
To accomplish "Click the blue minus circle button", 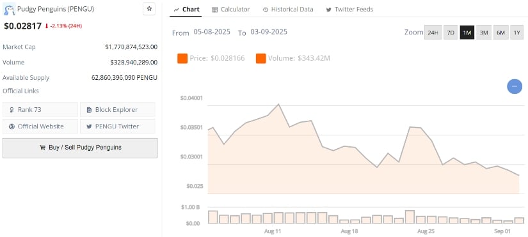I will (515, 86).
